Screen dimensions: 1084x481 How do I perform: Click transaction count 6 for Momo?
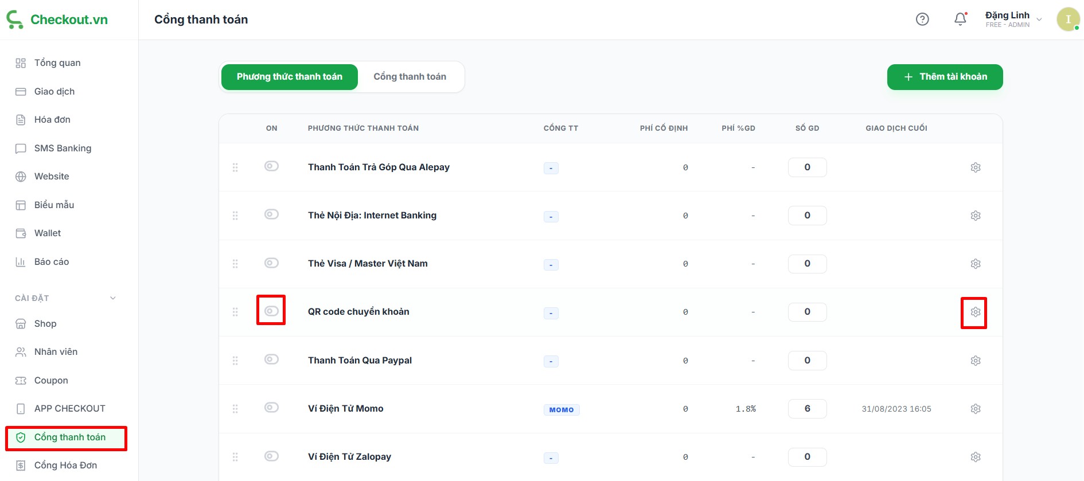tap(807, 409)
